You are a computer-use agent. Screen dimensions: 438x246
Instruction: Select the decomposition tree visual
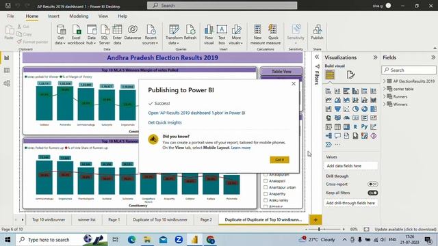(328, 136)
